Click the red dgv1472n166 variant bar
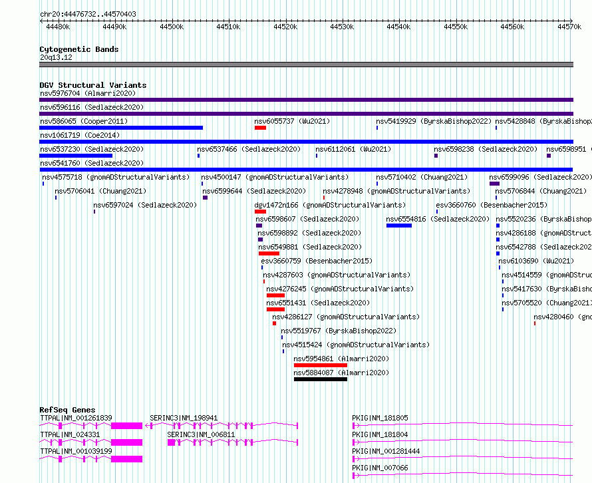 click(x=260, y=212)
